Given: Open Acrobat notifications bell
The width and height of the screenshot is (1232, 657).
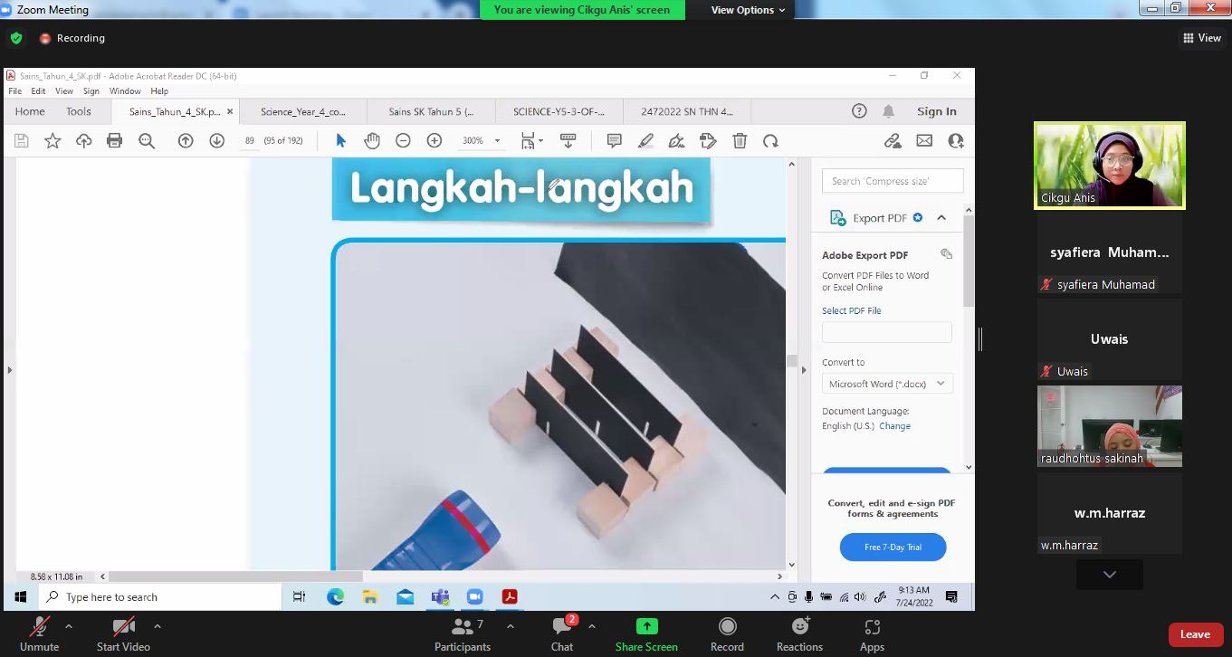Looking at the screenshot, I should pyautogui.click(x=889, y=111).
